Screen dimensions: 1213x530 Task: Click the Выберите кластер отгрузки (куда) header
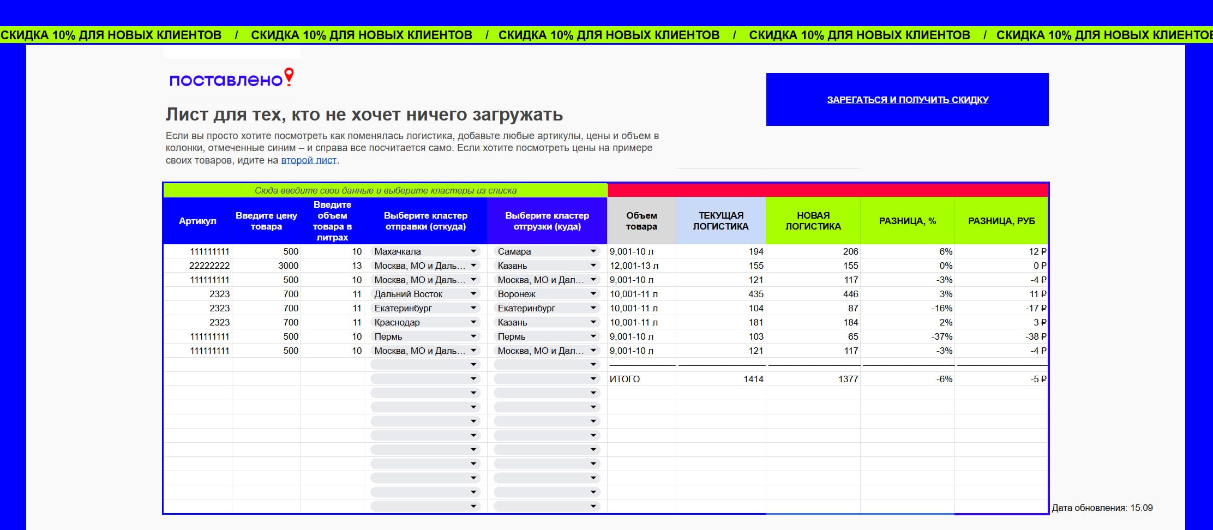pos(547,221)
